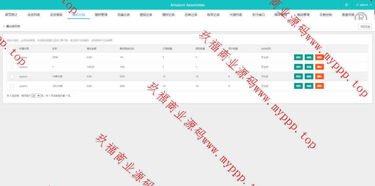Click the 添加分组 button
375x186 pixels.
[365, 26]
